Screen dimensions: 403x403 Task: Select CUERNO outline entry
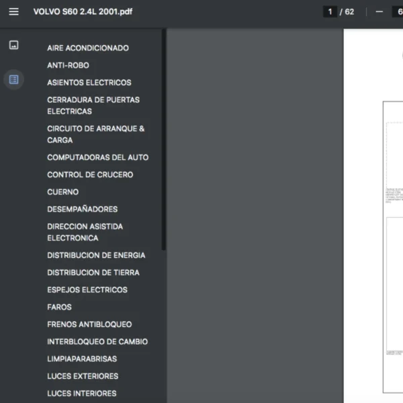[x=62, y=192]
